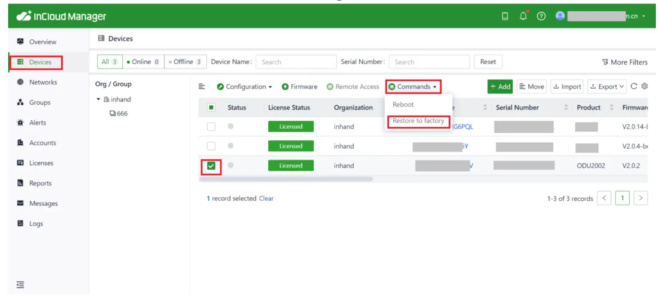Choose Reboot from Commands menu
This screenshot has height=300, width=658.
click(x=403, y=104)
